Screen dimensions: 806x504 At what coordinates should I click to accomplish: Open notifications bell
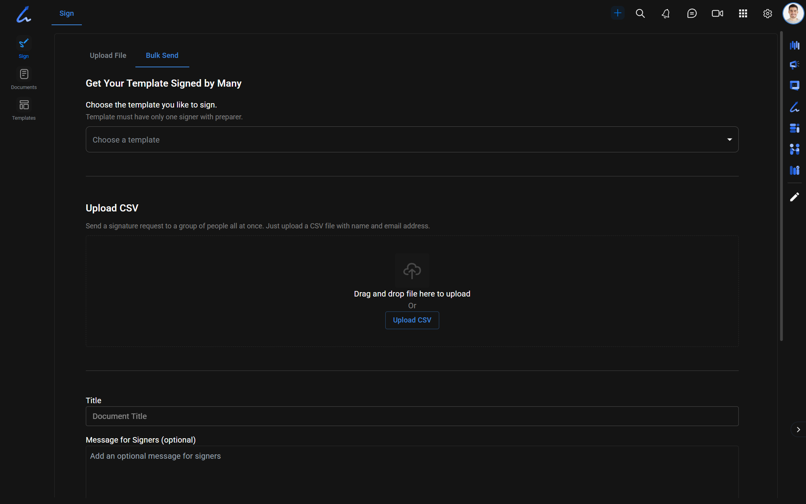click(666, 13)
